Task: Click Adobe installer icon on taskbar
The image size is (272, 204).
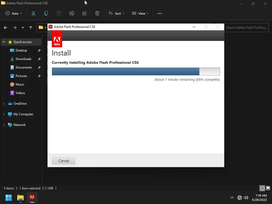Action: click(32, 198)
